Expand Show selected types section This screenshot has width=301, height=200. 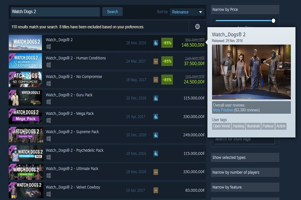(x=245, y=158)
